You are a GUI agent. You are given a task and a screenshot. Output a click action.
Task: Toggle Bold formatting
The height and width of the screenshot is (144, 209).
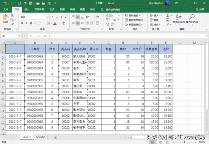coord(22,23)
